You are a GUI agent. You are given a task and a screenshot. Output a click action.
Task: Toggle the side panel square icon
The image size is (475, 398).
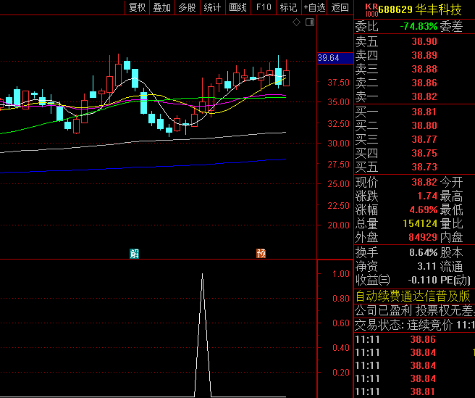pos(310,22)
